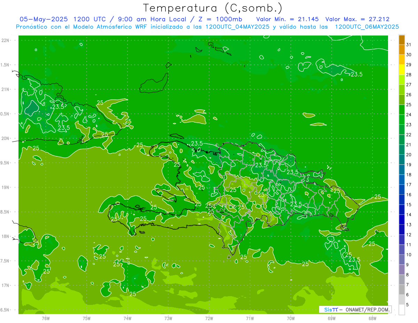Click the color scale label "31"
418x323 pixels.
coord(409,45)
